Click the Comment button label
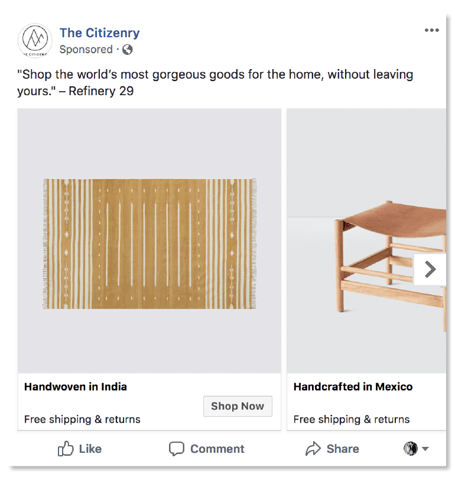 pos(217,449)
